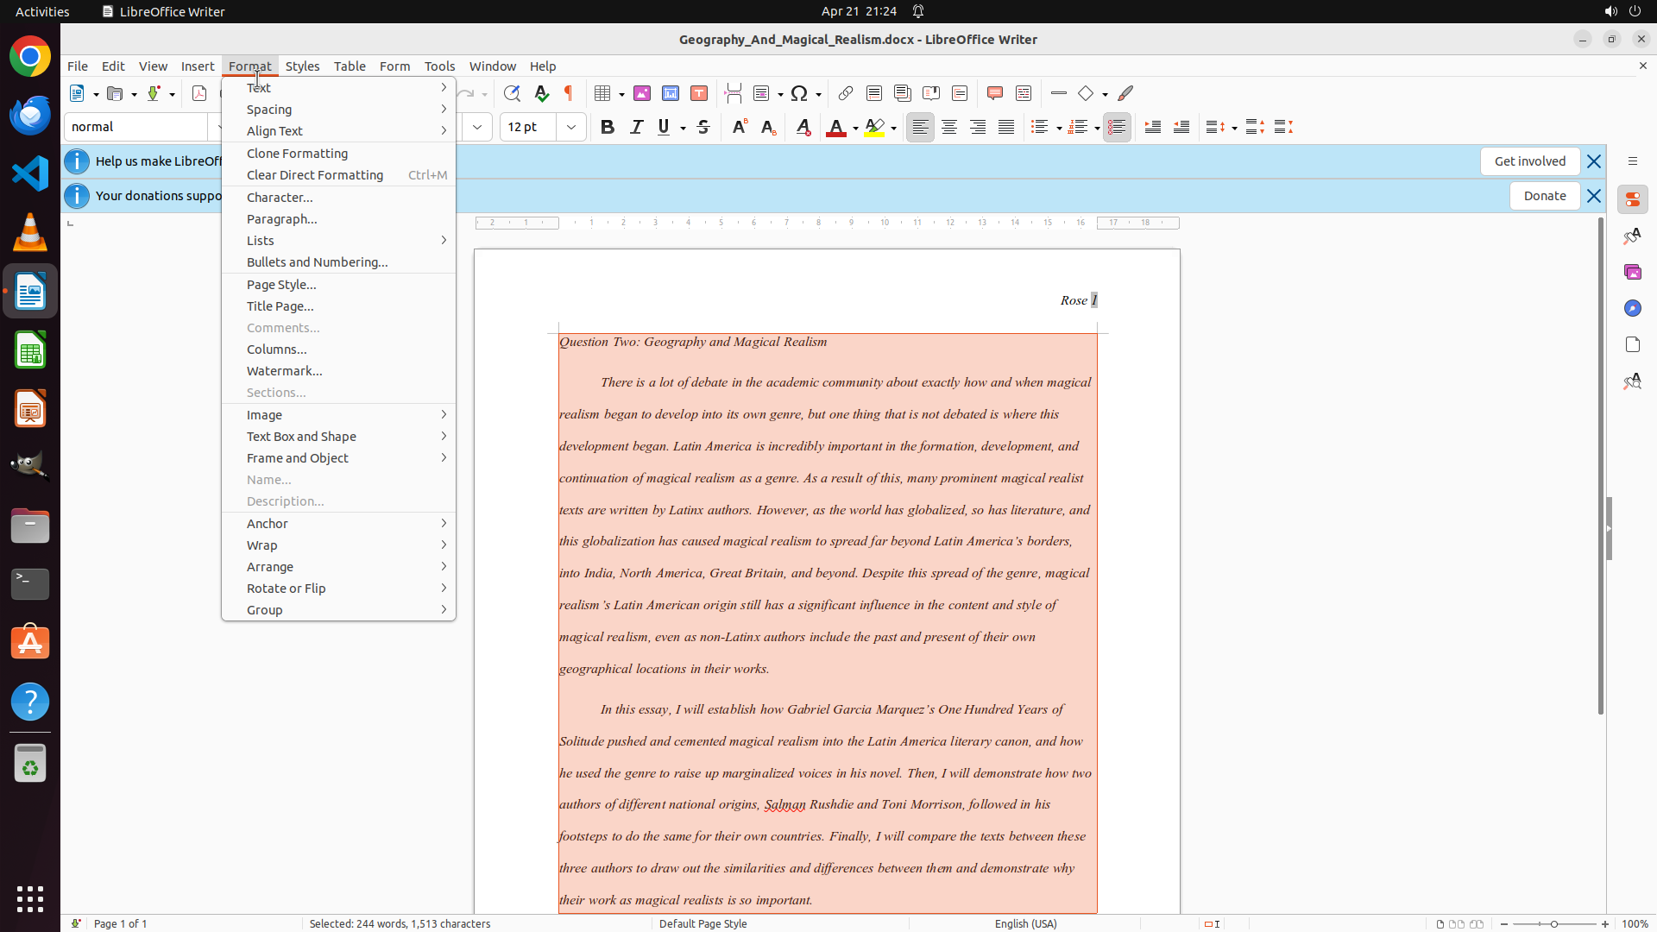Image resolution: width=1657 pixels, height=932 pixels.
Task: Toggle Strikethrough formatting button
Action: coord(703,127)
